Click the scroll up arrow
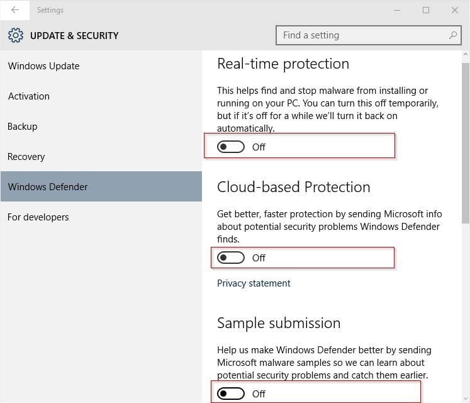 click(x=465, y=55)
